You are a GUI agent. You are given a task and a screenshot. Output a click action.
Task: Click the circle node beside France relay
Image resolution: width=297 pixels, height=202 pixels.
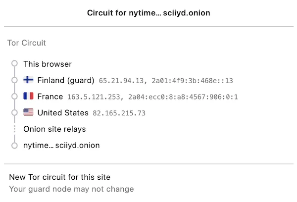[x=14, y=96]
